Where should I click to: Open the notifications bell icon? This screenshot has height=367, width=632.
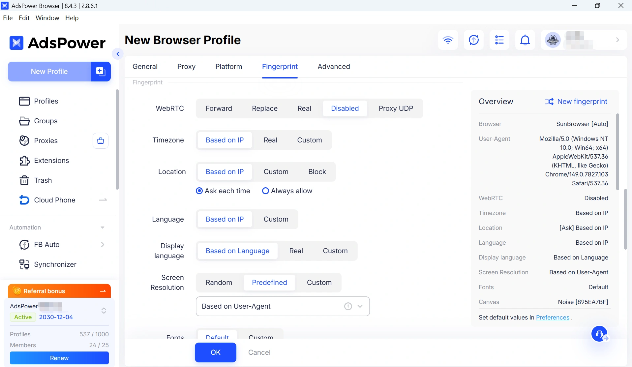(525, 40)
